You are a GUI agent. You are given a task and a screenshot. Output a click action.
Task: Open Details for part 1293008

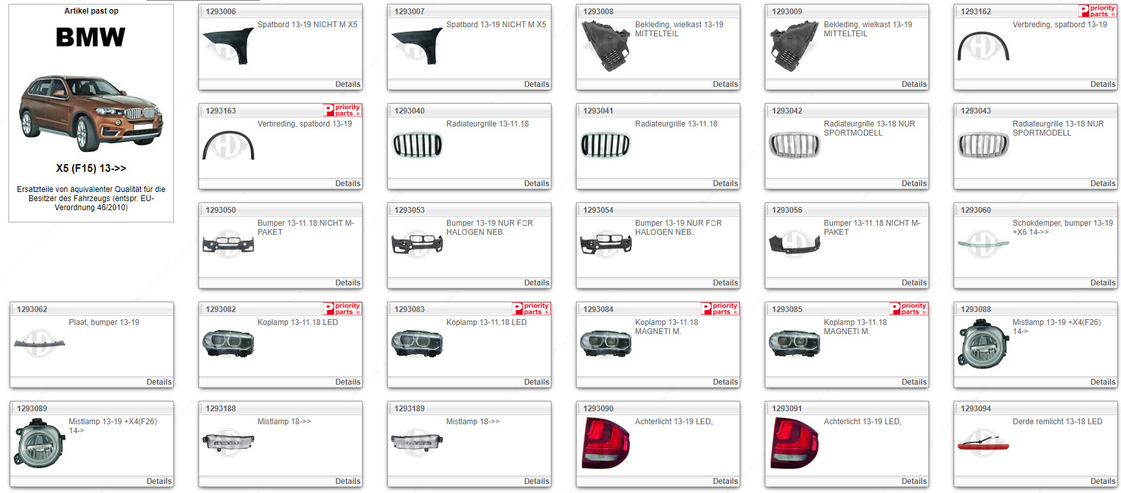tap(725, 84)
